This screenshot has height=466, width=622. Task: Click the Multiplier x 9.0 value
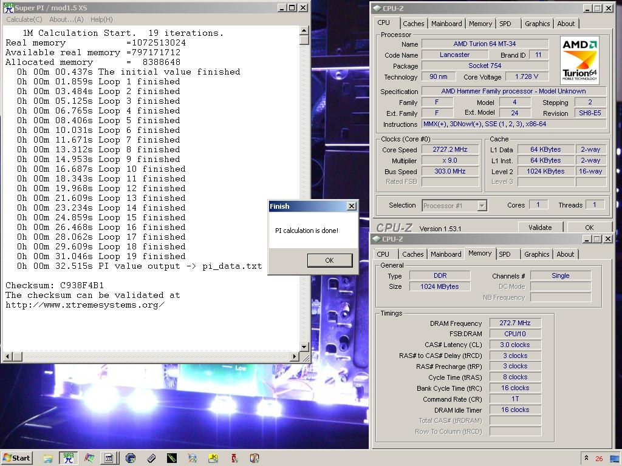(x=450, y=160)
